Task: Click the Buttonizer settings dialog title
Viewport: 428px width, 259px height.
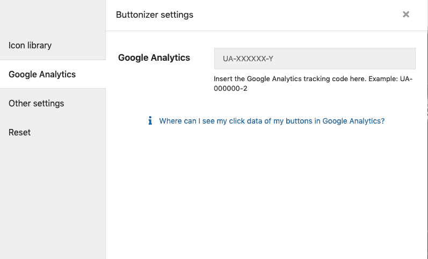Action: [155, 15]
